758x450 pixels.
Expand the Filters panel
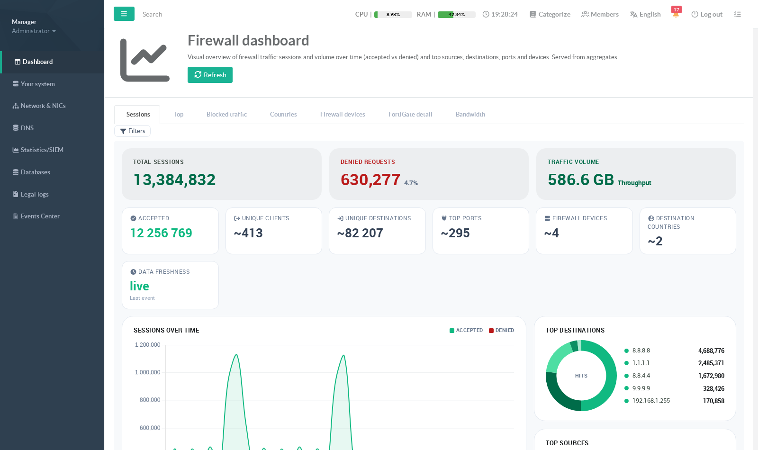click(132, 131)
